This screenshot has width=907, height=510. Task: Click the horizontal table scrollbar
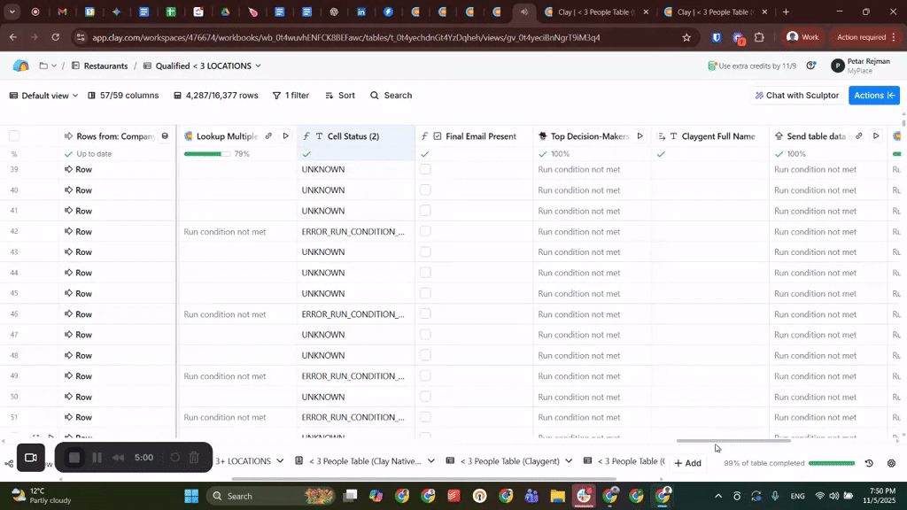[x=733, y=441]
